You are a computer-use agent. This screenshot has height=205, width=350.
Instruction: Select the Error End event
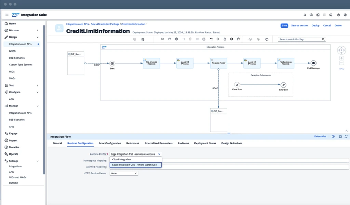[283, 85]
